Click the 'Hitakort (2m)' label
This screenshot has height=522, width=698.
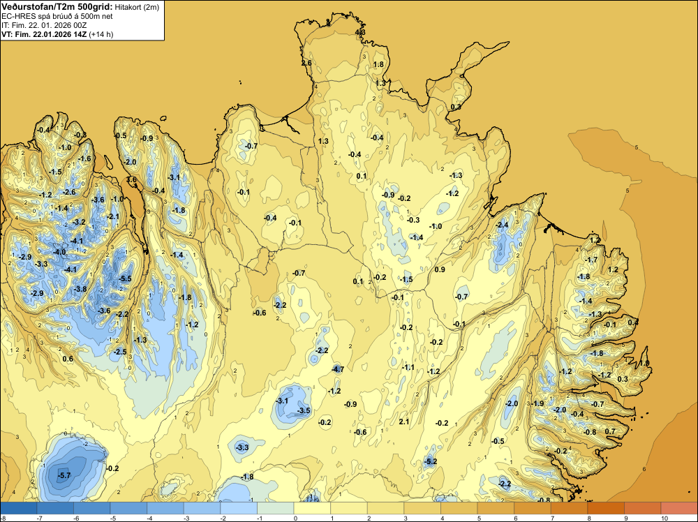coord(137,7)
